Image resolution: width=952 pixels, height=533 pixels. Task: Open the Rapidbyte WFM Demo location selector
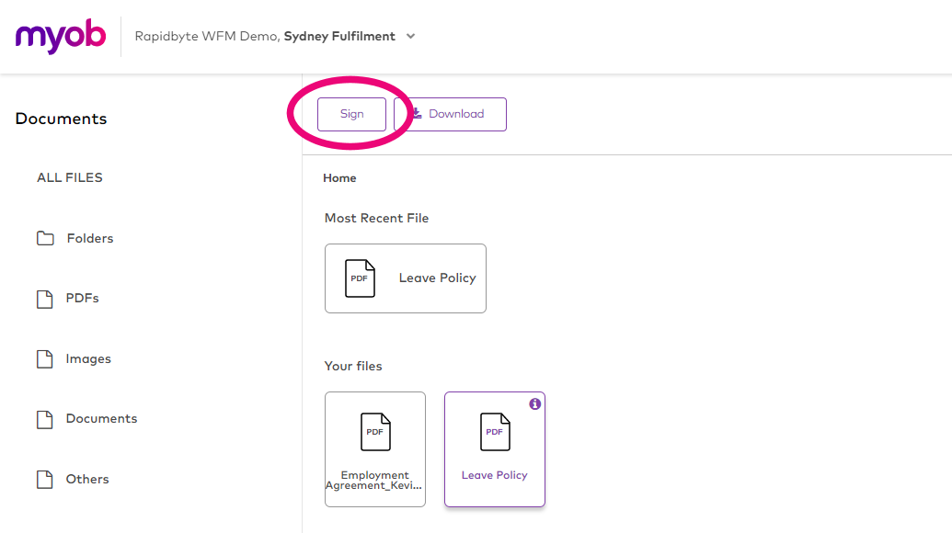point(265,37)
